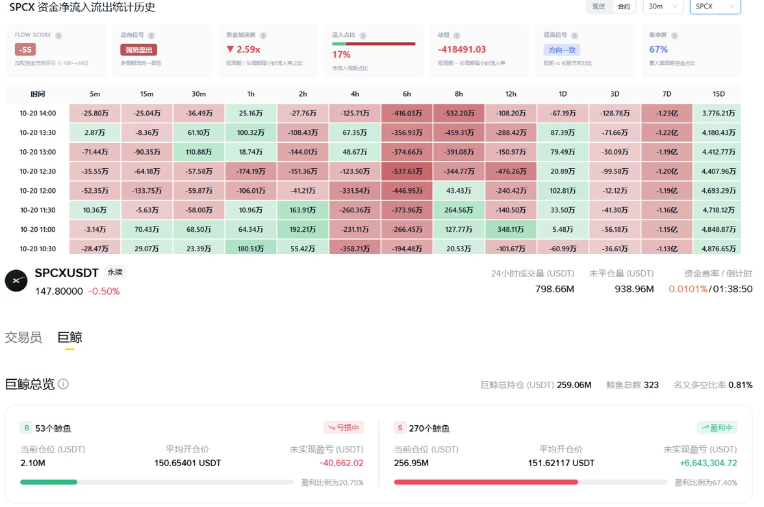
Task: Click the red down-triangle beside 2.59x
Action: (230, 49)
